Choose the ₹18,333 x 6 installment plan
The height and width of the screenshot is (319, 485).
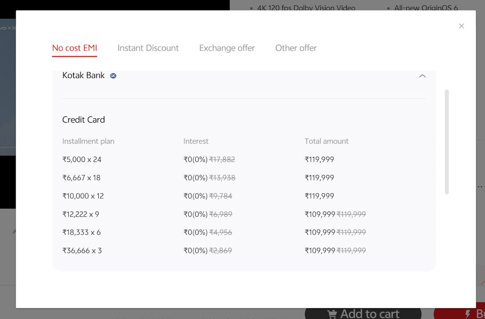tap(81, 232)
